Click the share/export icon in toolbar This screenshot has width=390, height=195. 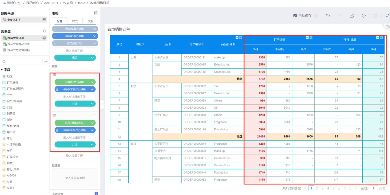coord(352,16)
